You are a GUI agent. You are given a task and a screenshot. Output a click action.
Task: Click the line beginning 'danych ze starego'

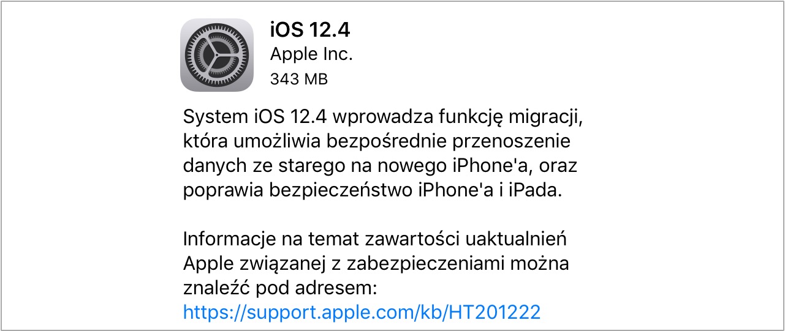(x=380, y=166)
